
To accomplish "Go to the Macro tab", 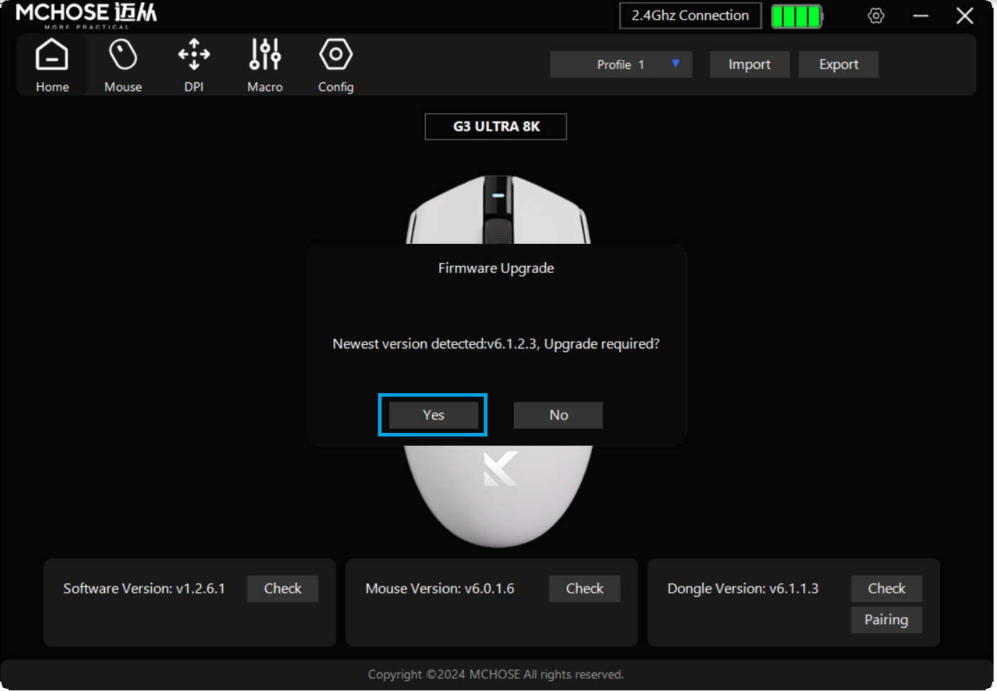I will 265,65.
